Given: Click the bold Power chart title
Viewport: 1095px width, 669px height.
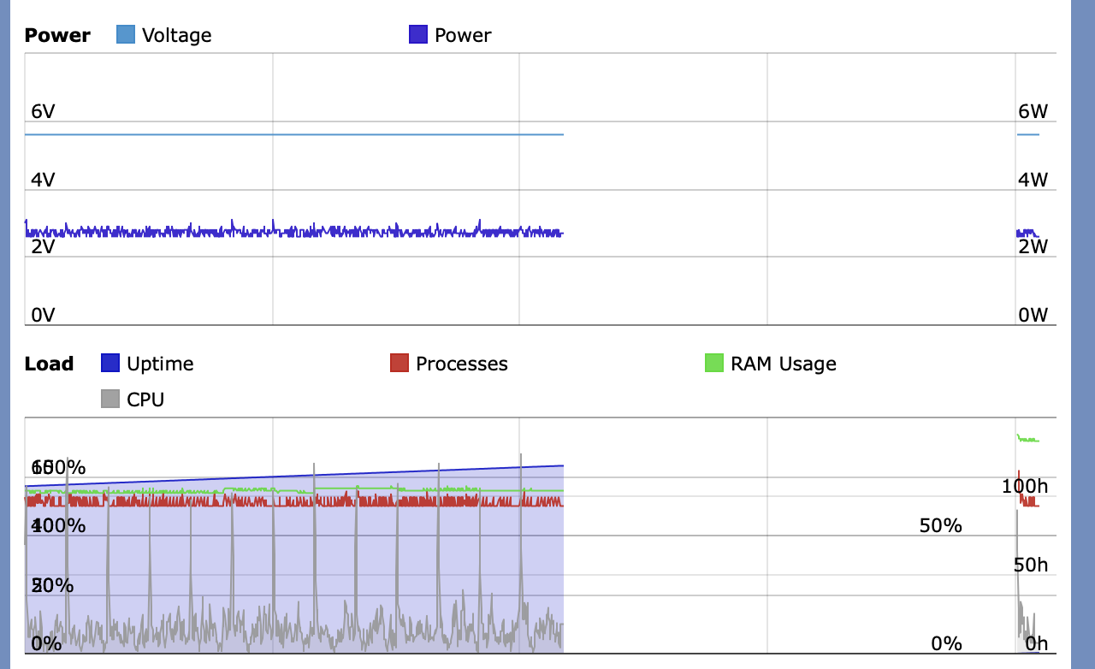Looking at the screenshot, I should [57, 35].
